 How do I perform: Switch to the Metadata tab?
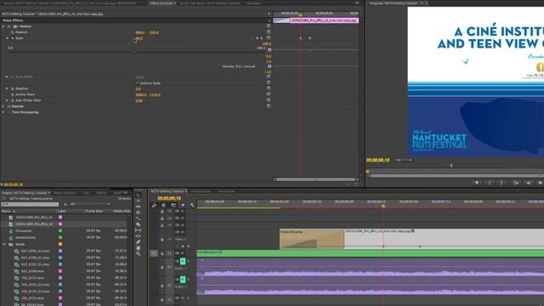253,3
